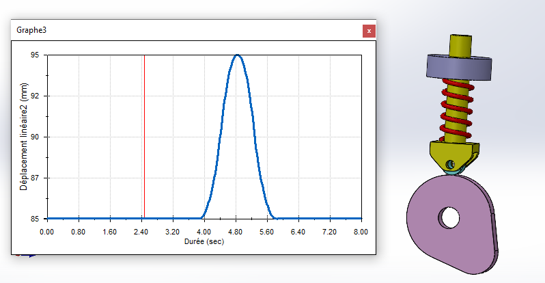Click the blue curve peak at 95 mm
Screen dimensions: 545x283
[238, 55]
